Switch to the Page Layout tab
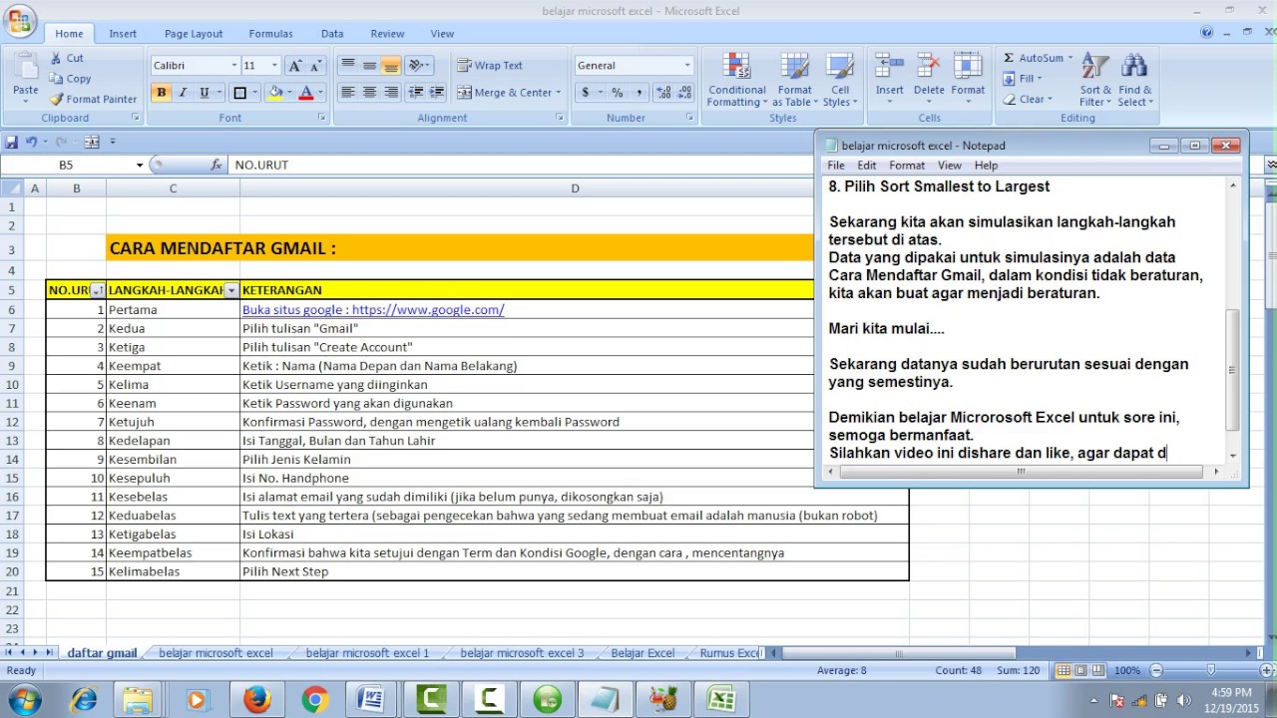The image size is (1277, 718). click(x=194, y=34)
